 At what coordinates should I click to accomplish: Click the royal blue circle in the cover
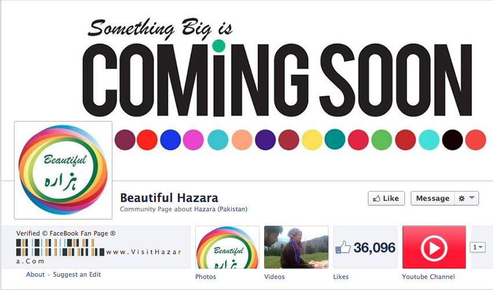tap(170, 140)
